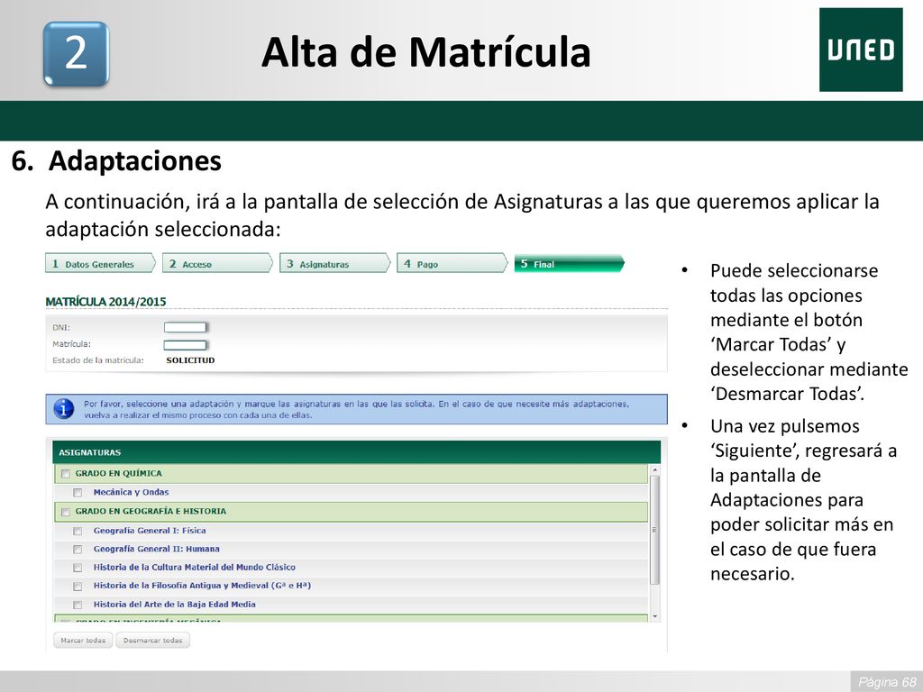Tick the Mecánica y Ondas checkbox

(78, 493)
